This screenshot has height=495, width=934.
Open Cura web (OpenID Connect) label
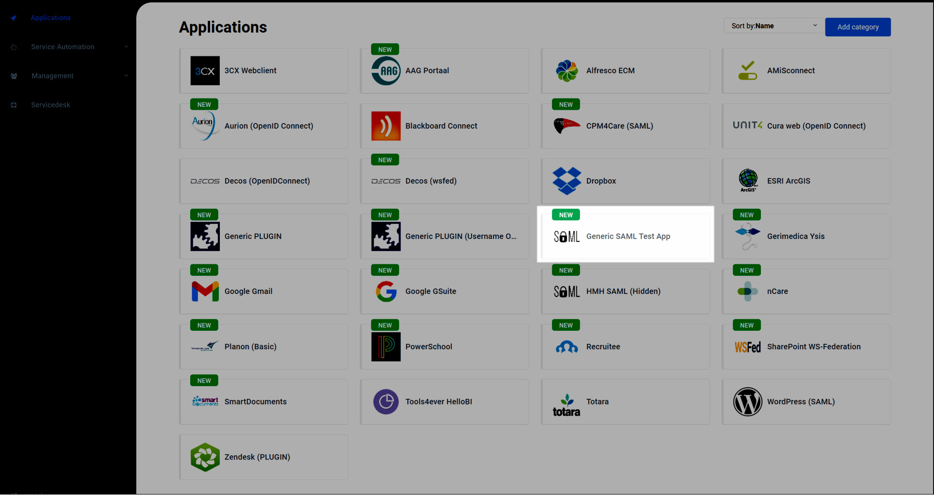tap(816, 126)
